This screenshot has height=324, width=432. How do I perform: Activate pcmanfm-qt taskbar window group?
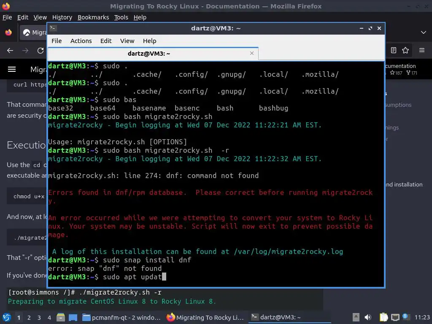tap(122, 317)
